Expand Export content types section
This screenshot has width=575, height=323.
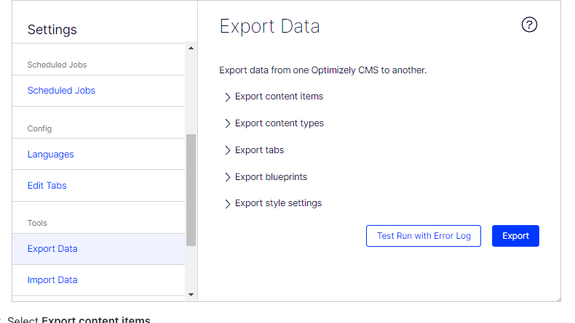(274, 123)
